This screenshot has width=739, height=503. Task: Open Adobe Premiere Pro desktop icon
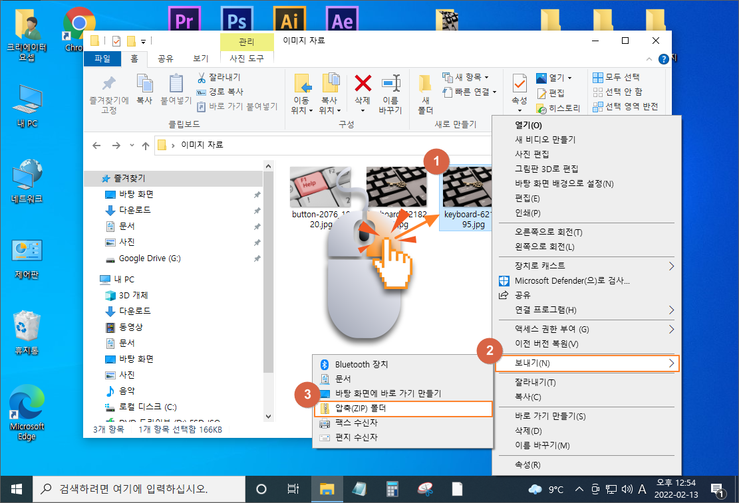coord(184,19)
